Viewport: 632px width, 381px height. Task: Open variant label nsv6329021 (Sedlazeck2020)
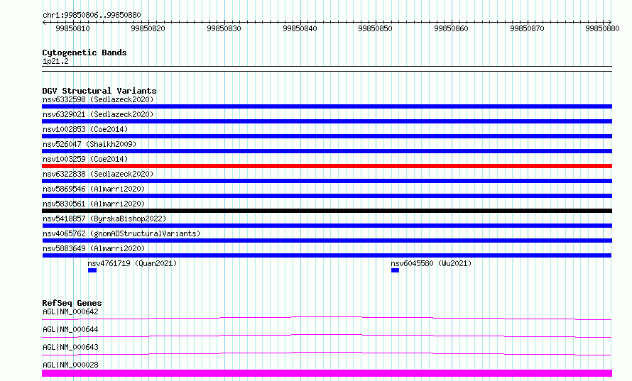click(x=98, y=114)
